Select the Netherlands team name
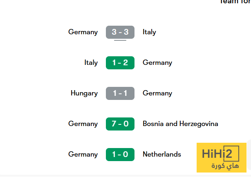Screen dimensions: 251x177 (x=161, y=154)
